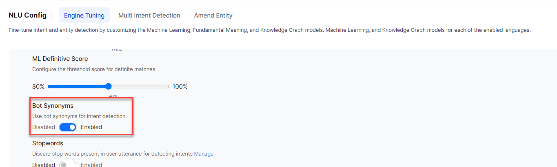Click the 90% value under the slider

coord(113,96)
